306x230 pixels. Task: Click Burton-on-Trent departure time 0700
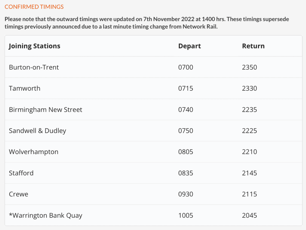[x=186, y=67]
